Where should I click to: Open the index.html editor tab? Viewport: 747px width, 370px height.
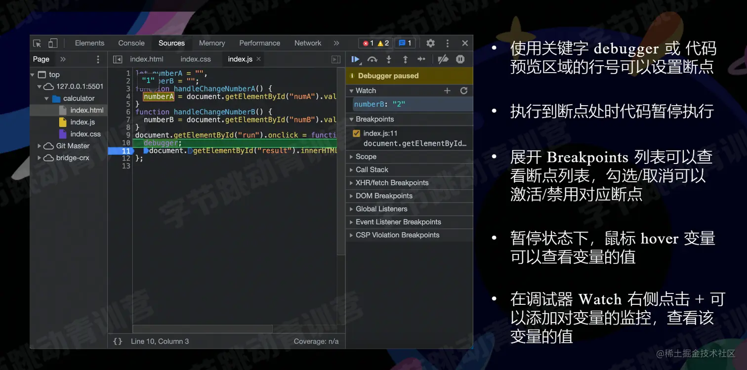tap(147, 59)
